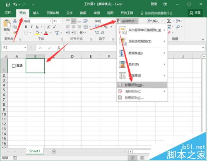The height and width of the screenshot is (161, 207).
Task: Click the Percent Style icon
Action: [x=106, y=27]
